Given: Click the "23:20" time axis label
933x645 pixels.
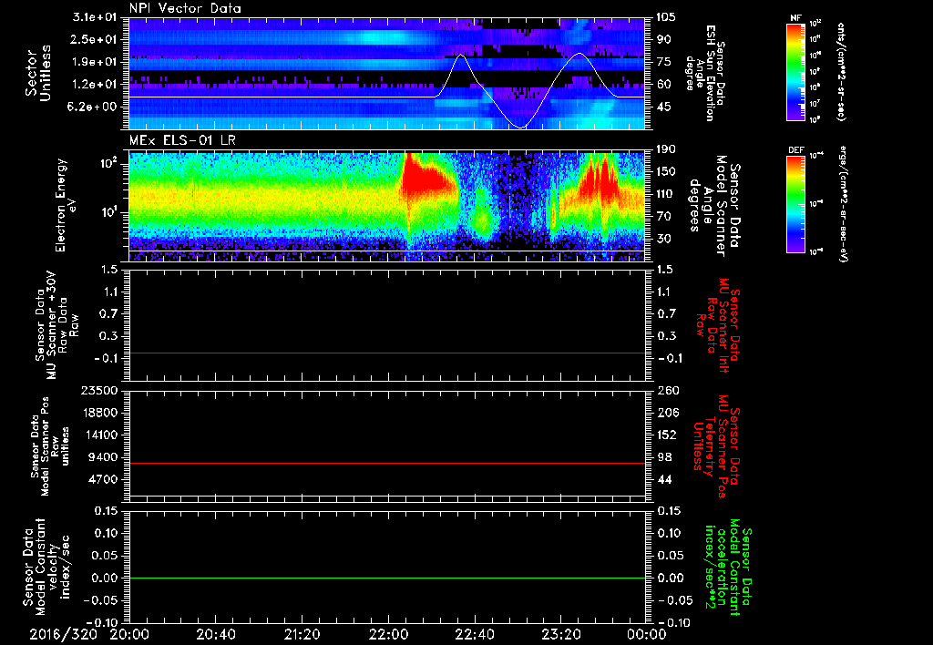Looking at the screenshot, I should [560, 634].
